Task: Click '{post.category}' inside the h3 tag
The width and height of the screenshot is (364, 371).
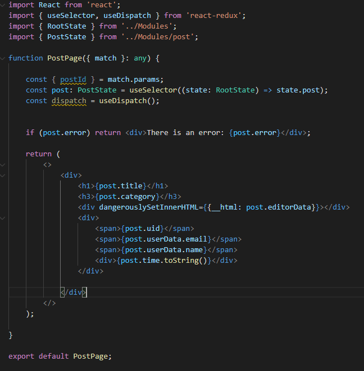Action: (127, 197)
